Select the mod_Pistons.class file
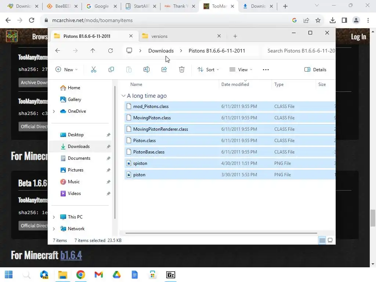The image size is (376, 282). click(x=230, y=106)
